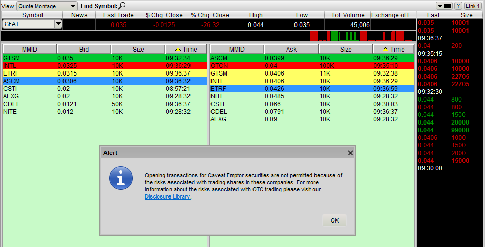Viewport: 485px width, 247px height.
Task: Select the ETRF bid row at 0.0315
Action: tap(104, 73)
